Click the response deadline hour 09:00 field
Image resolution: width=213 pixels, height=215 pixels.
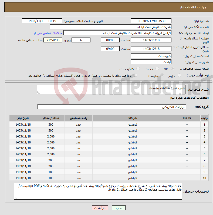click(x=110, y=40)
